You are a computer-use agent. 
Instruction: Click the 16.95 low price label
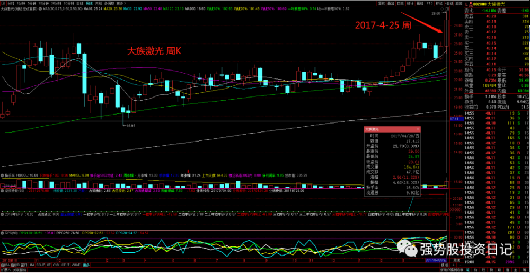point(130,125)
